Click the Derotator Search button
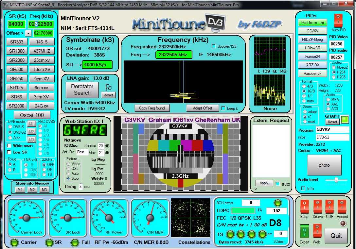This screenshot has height=249, width=356. click(x=82, y=90)
